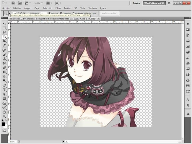Select the Healing Brush tool
The image size is (192, 144).
[4, 50]
